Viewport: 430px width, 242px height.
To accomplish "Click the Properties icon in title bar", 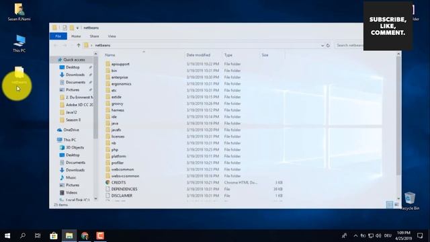I will tap(64, 28).
